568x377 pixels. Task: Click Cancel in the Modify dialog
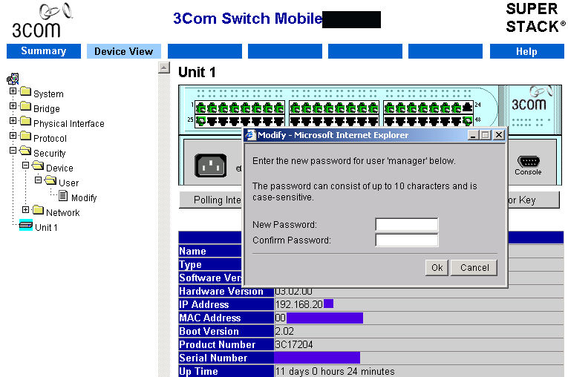click(x=474, y=268)
